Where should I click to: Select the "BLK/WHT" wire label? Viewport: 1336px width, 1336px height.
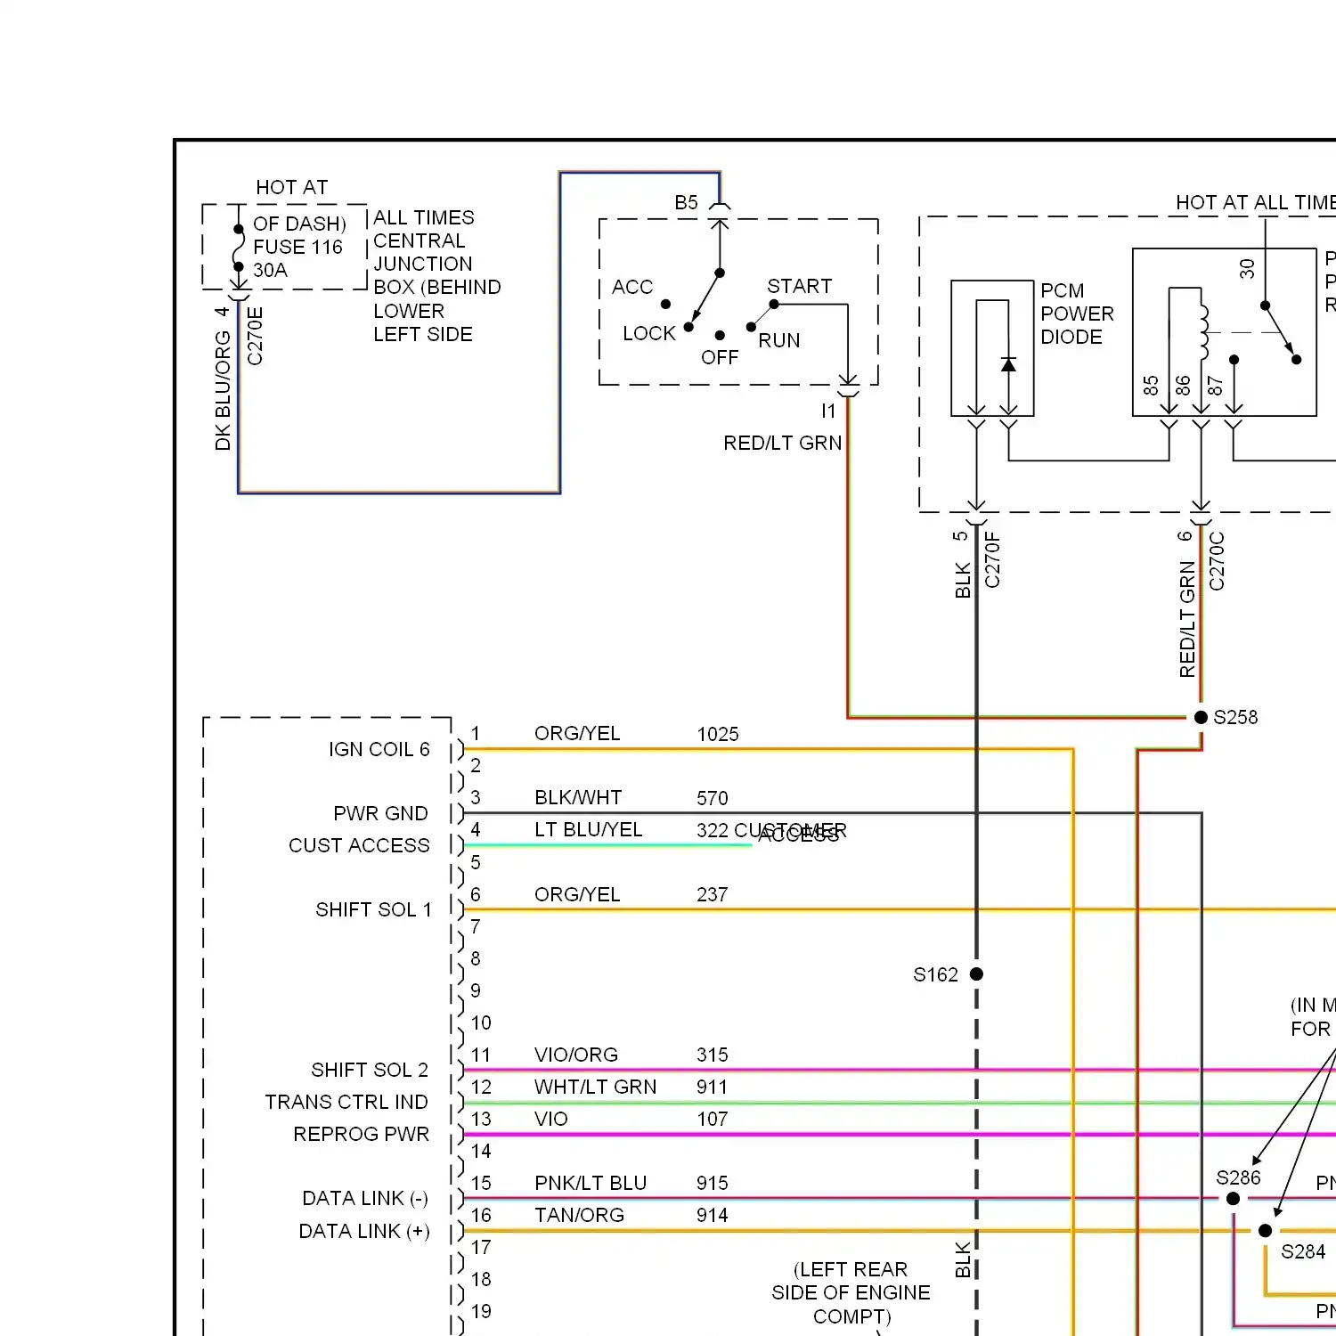(x=578, y=797)
